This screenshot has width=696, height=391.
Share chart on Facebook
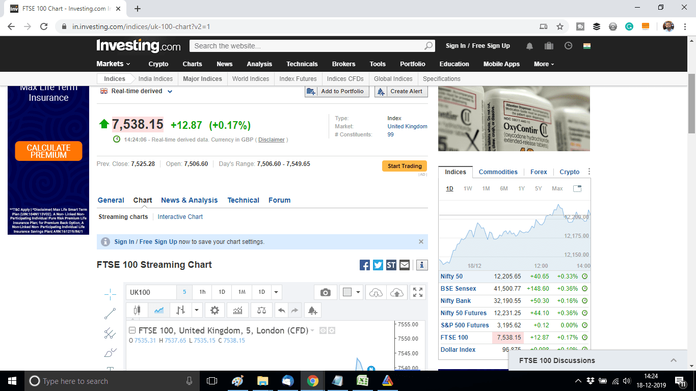(x=365, y=265)
